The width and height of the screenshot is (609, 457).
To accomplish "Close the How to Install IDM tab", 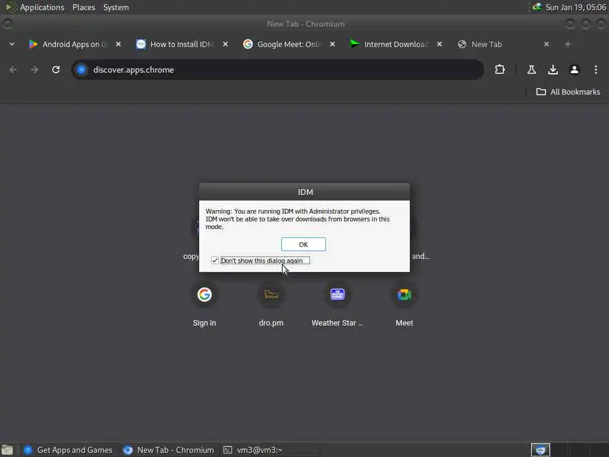I will pos(225,44).
